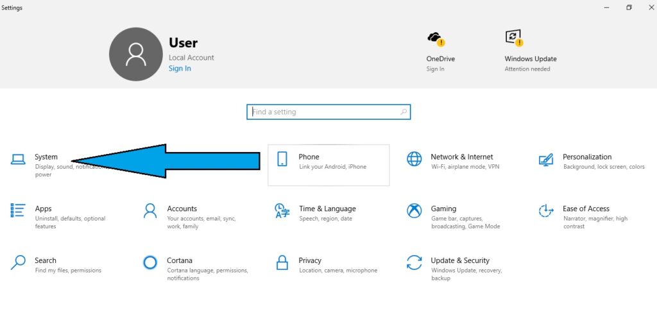Screen dimensions: 657x329
Task: Click 'Your accounts, email, sync' description
Action: (201, 223)
